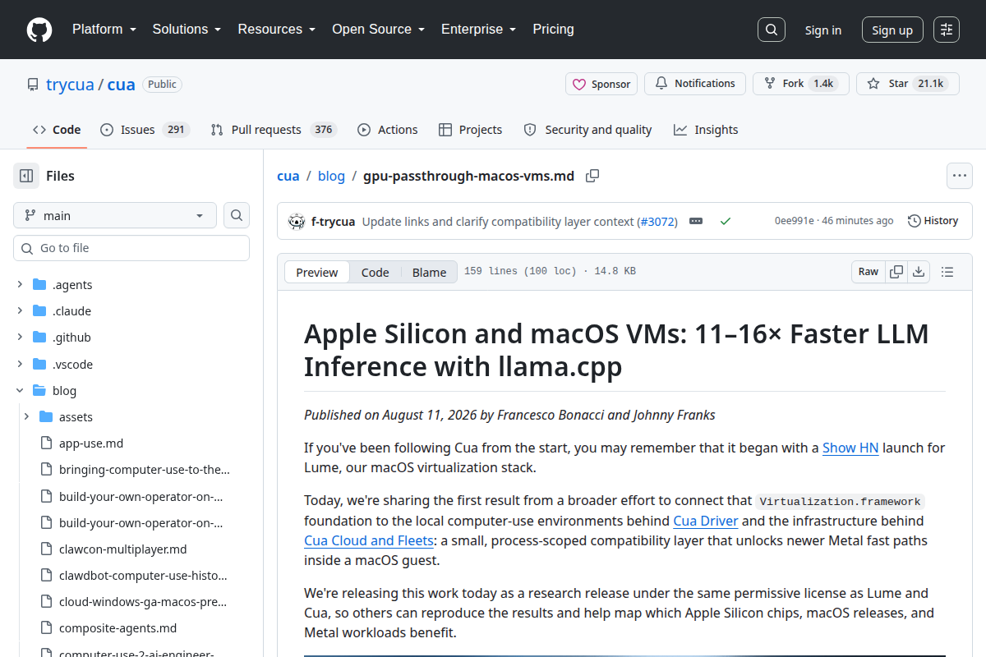The height and width of the screenshot is (657, 986).
Task: Click the cua root breadcrumb link
Action: point(288,176)
